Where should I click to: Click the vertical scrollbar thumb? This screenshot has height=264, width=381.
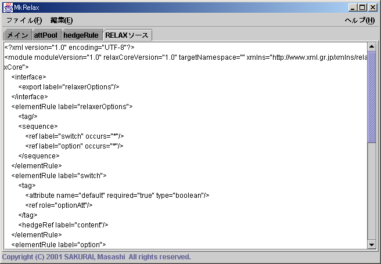(x=372, y=96)
